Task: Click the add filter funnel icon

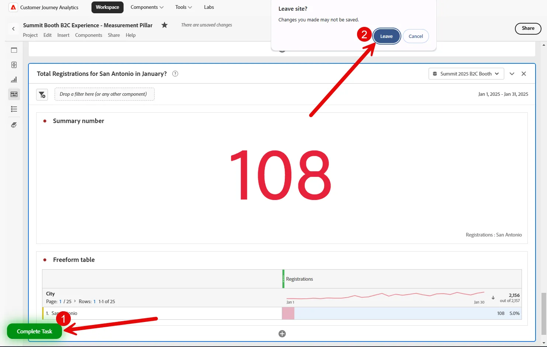Action: point(42,95)
